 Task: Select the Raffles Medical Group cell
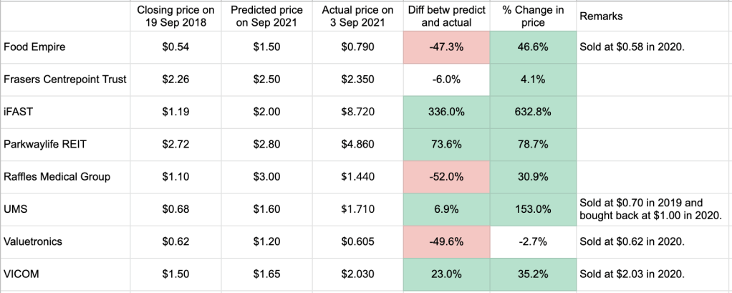tap(57, 176)
